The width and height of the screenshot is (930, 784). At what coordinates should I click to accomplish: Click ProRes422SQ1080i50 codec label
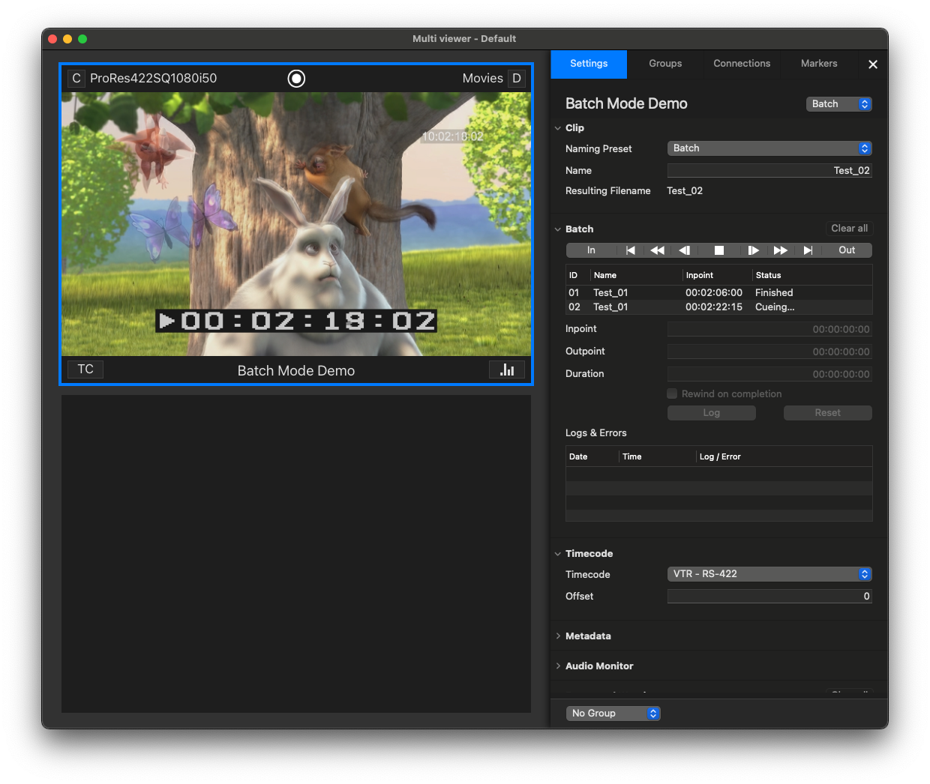[154, 78]
